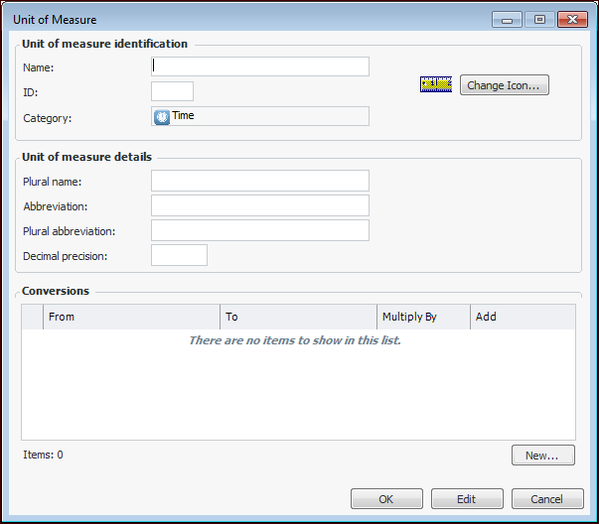
Task: Minimize the Unit of Measure window
Action: [x=507, y=19]
